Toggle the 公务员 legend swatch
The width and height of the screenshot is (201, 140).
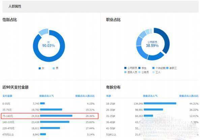pyautogui.click(x=139, y=72)
